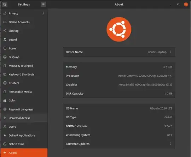Select Power in the sidebar
191x157 pixels.
coord(24,48)
